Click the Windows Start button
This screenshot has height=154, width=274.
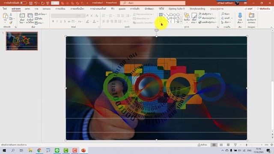tap(4, 150)
